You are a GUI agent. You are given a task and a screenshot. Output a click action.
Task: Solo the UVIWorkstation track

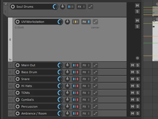point(137,27)
